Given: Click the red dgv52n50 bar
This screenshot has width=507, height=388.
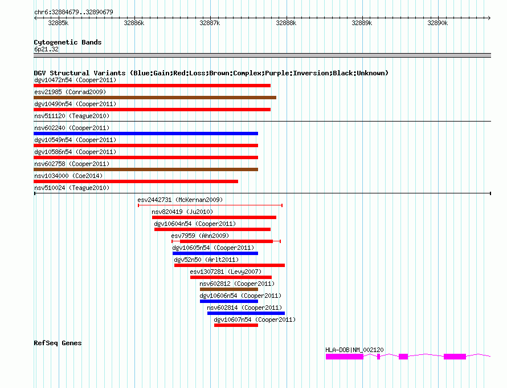Looking at the screenshot, I should pos(230,265).
